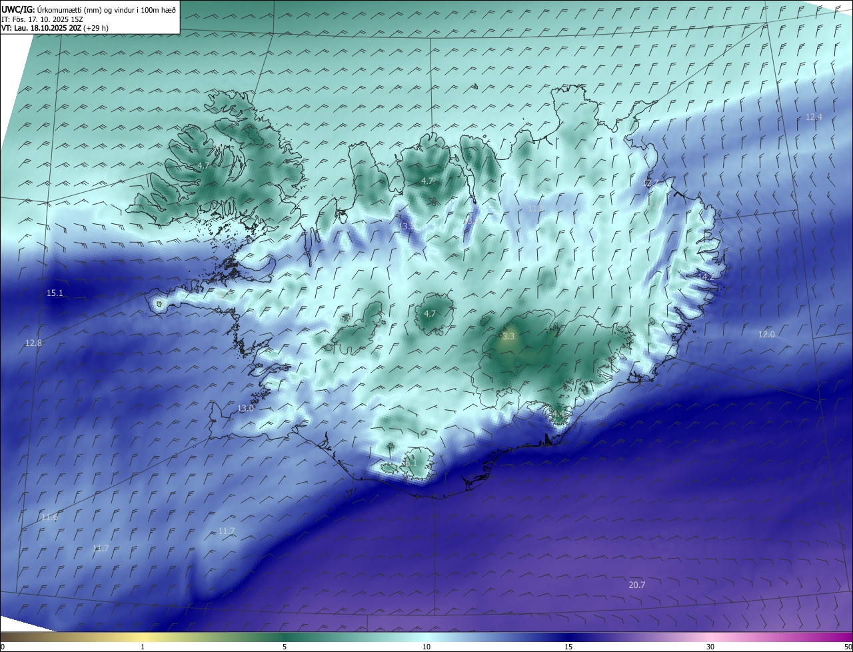
Task: Pick the pink colorbar segment above 30
Action: coord(710,637)
